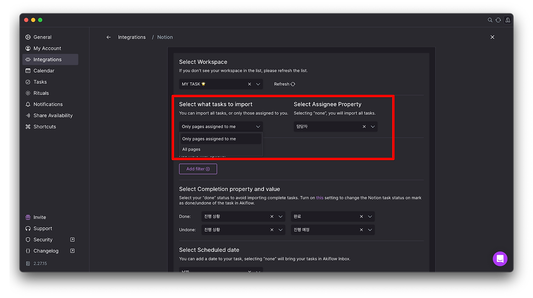The height and width of the screenshot is (298, 533).
Task: Clear the 진행 예정 undone value
Action: (361, 230)
